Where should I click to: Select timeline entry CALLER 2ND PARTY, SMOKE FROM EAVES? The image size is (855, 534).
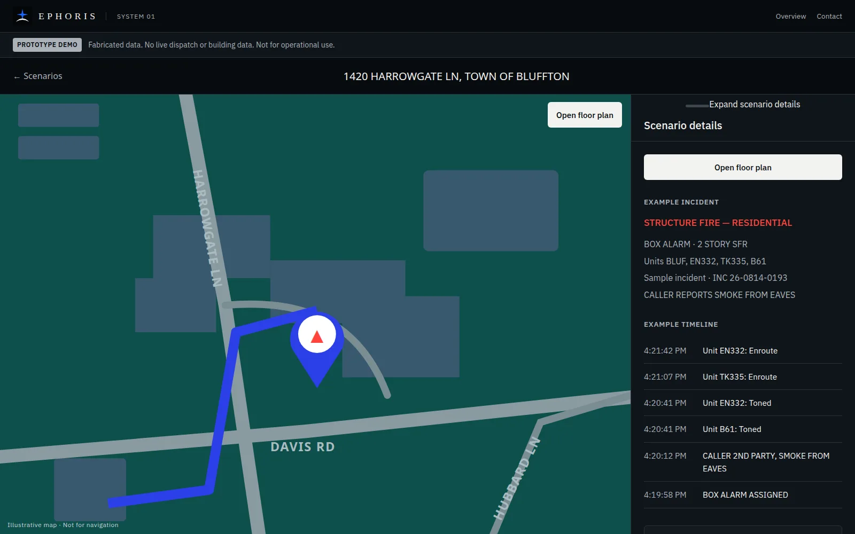point(743,462)
